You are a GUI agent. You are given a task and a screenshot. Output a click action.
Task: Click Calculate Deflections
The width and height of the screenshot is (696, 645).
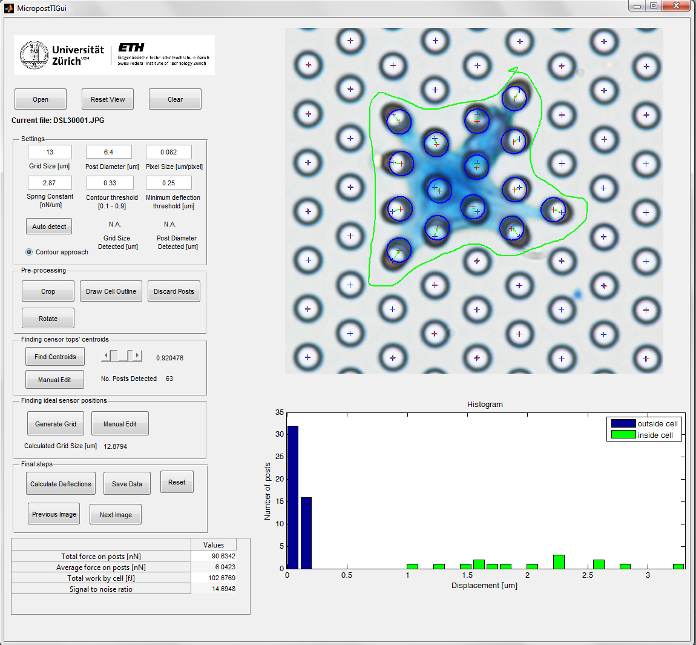61,484
